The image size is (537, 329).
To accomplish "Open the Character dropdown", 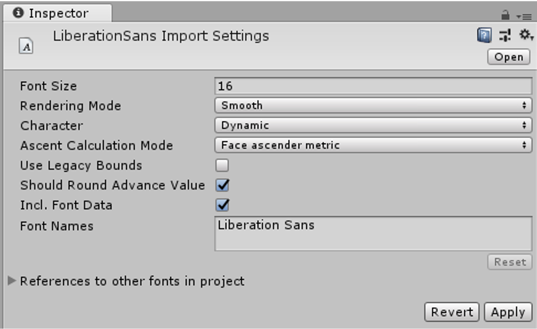I will (x=373, y=125).
